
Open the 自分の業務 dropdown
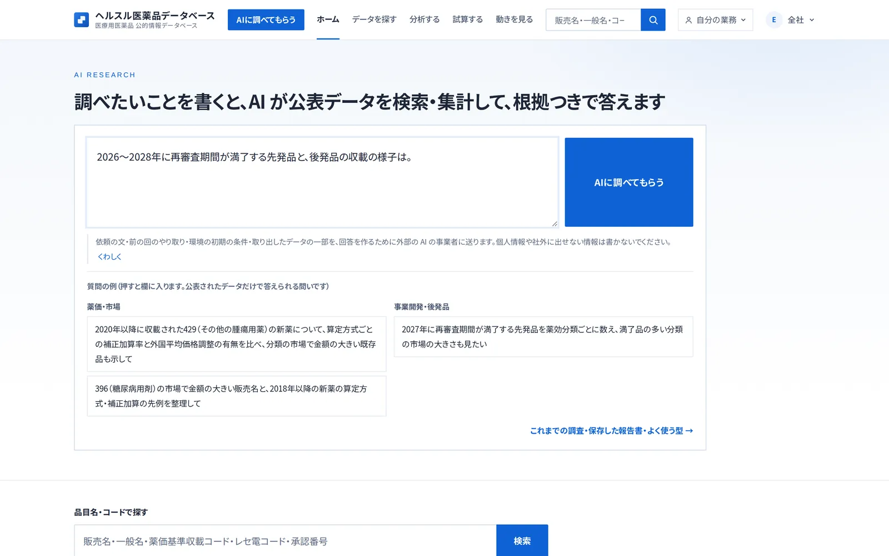715,20
